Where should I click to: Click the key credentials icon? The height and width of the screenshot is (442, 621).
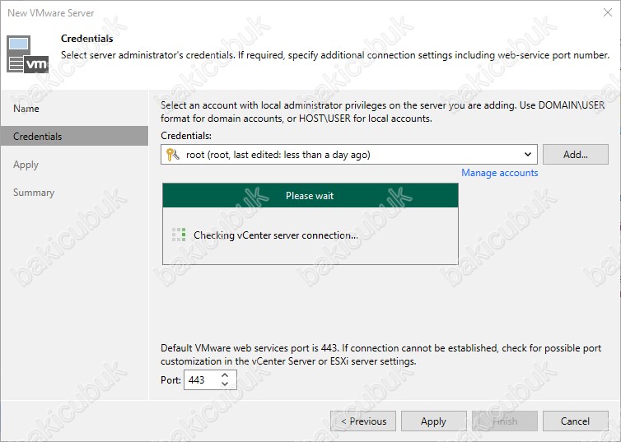click(x=173, y=154)
